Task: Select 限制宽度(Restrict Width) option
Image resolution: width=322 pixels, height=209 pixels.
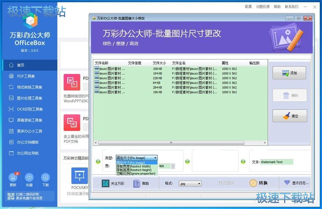Action: [136, 166]
